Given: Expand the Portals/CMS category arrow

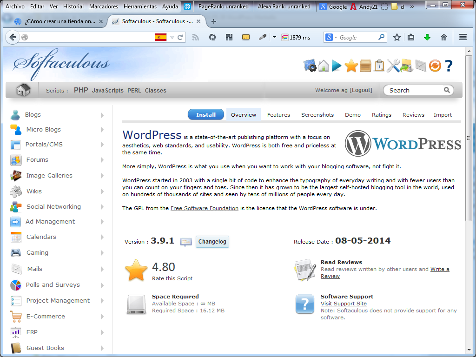Looking at the screenshot, I should click(x=102, y=145).
